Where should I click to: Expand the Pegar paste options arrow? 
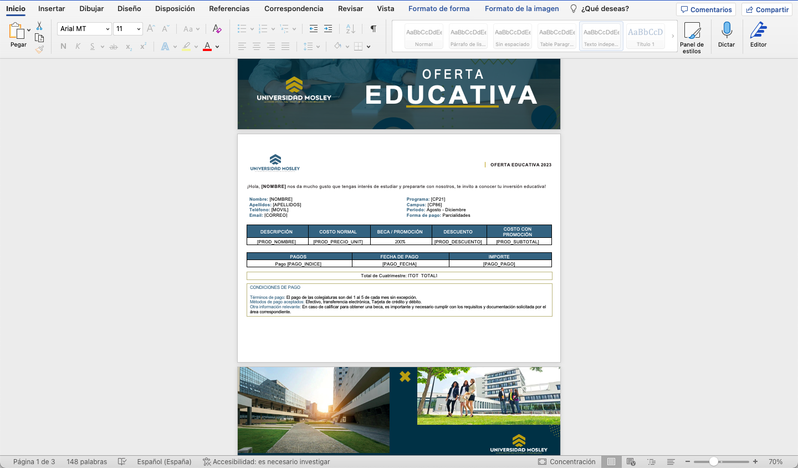tap(29, 30)
